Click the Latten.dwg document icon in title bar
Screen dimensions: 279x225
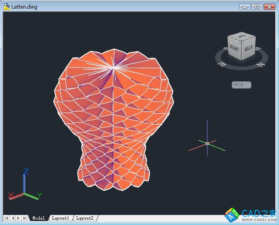click(x=6, y=7)
